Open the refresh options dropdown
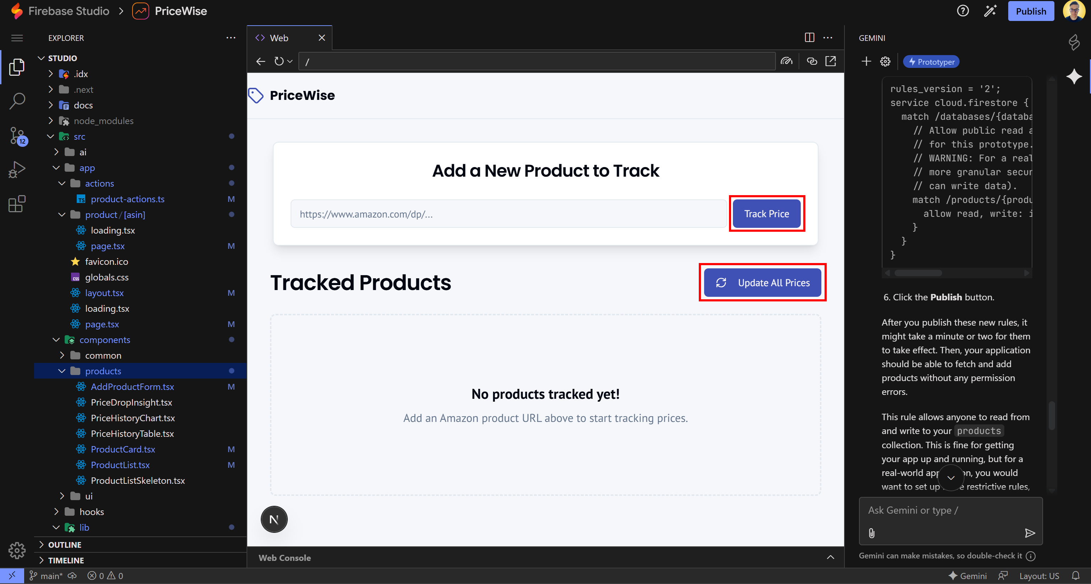Screen dimensions: 1091x584 coord(290,61)
